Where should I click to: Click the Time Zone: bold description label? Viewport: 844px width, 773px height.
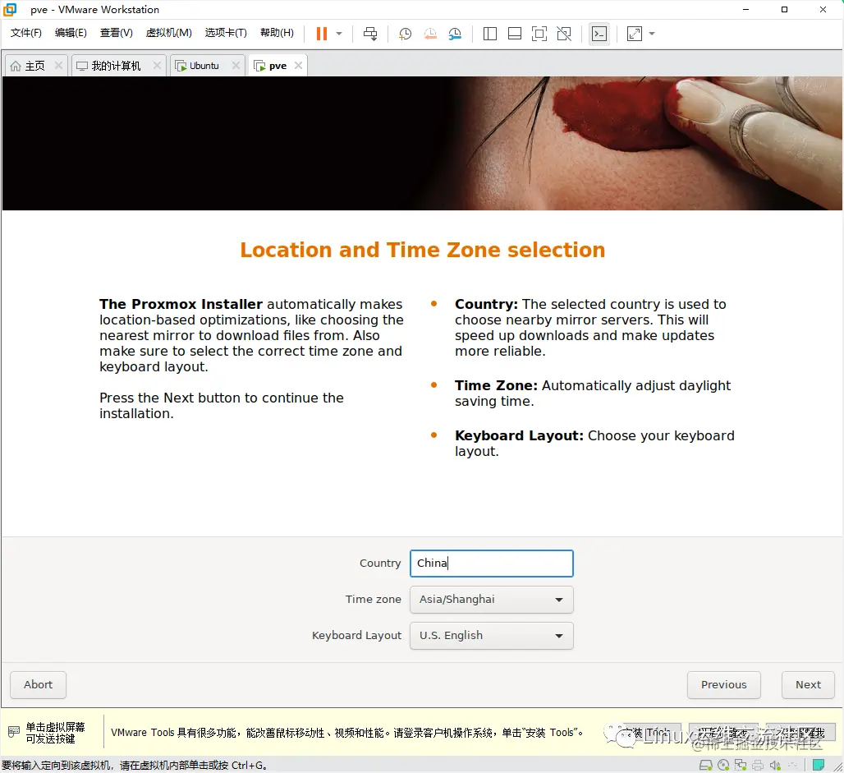click(496, 386)
